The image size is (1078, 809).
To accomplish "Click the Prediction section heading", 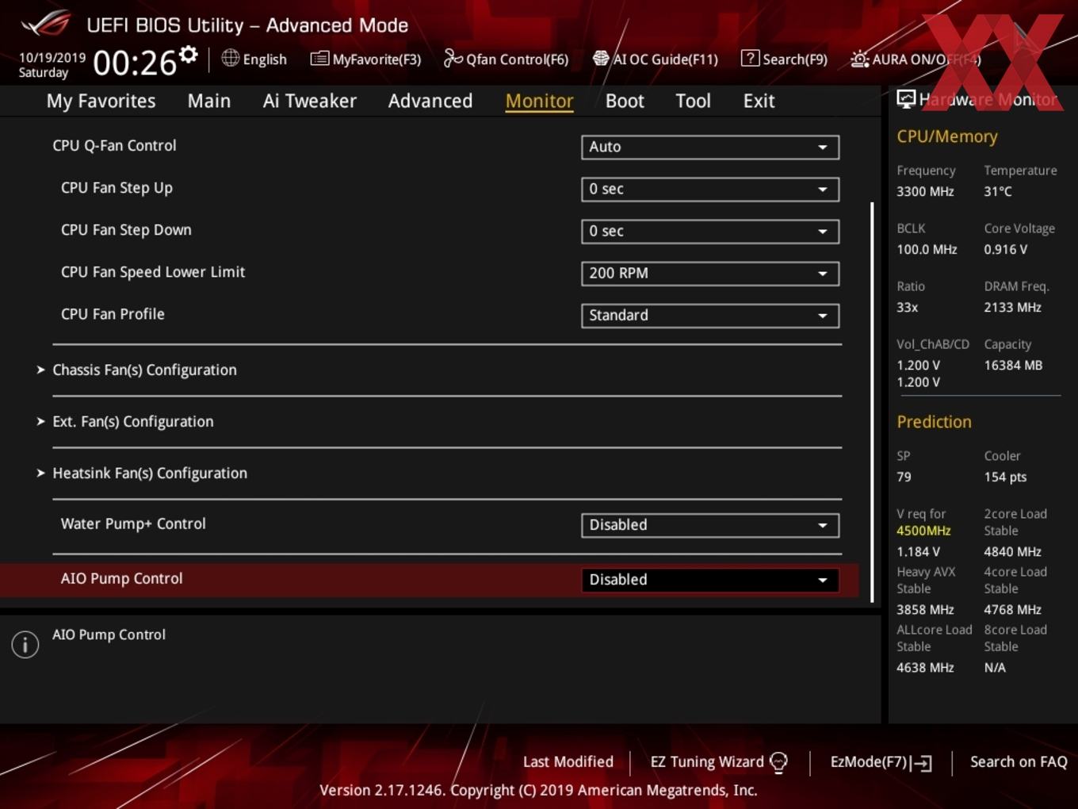I will 934,422.
